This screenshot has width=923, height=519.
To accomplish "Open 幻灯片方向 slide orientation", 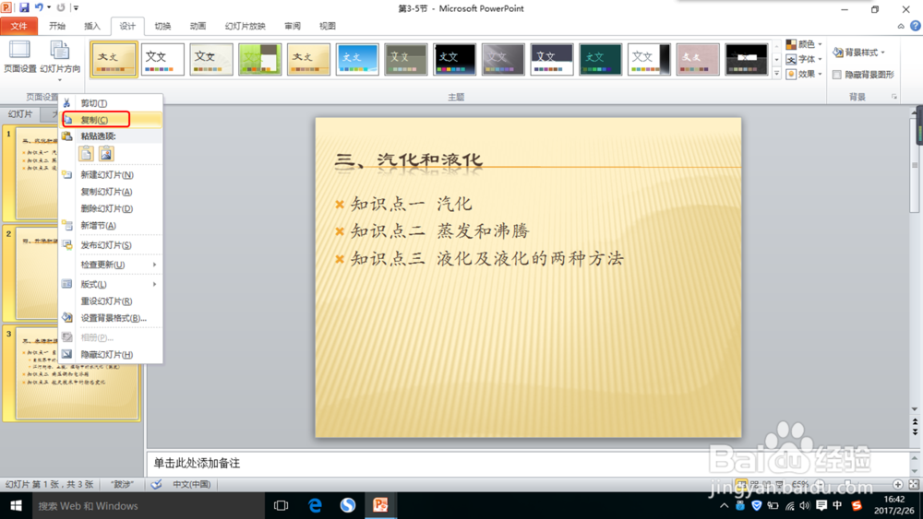I will coord(60,61).
